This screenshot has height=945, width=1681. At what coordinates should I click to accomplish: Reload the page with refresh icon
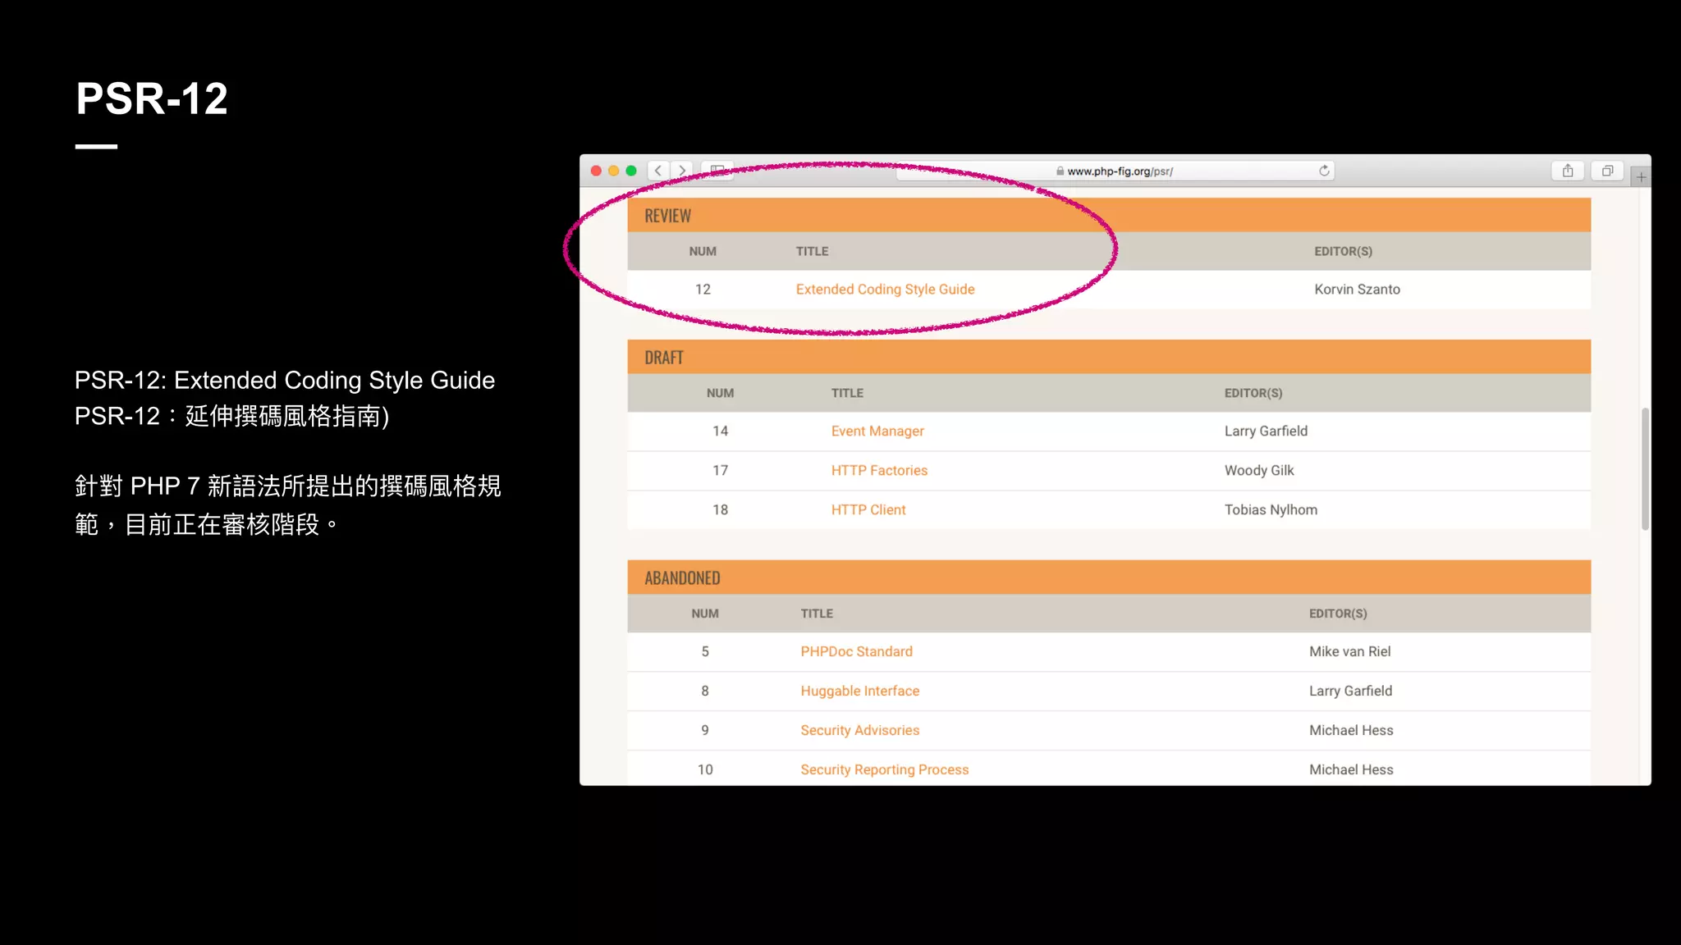1324,171
